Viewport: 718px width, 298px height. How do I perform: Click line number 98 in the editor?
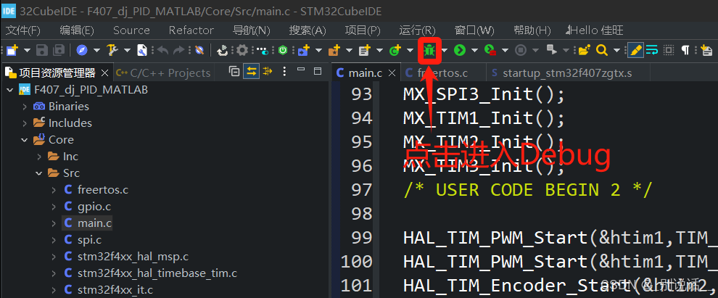pyautogui.click(x=361, y=213)
